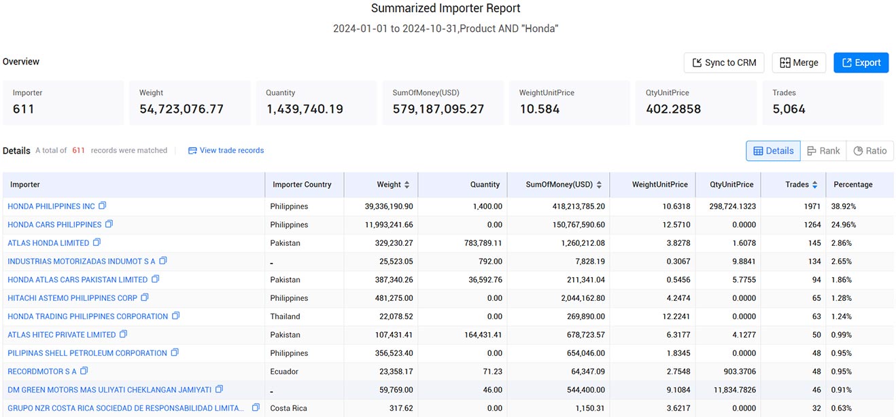Click the Merge button

click(799, 62)
